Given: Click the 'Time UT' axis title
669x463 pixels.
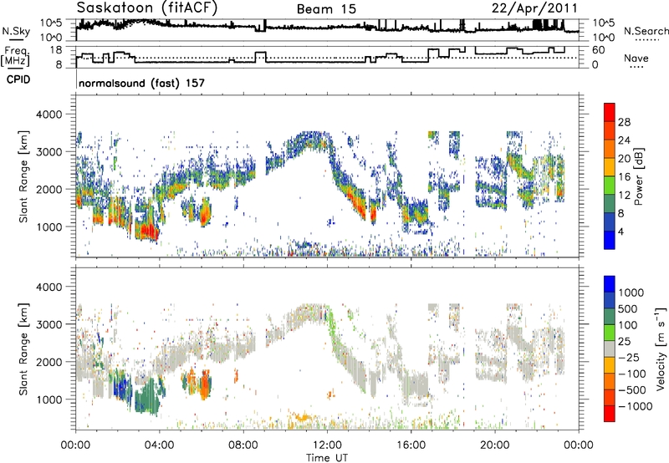Looking at the screenshot, I should 327,458.
